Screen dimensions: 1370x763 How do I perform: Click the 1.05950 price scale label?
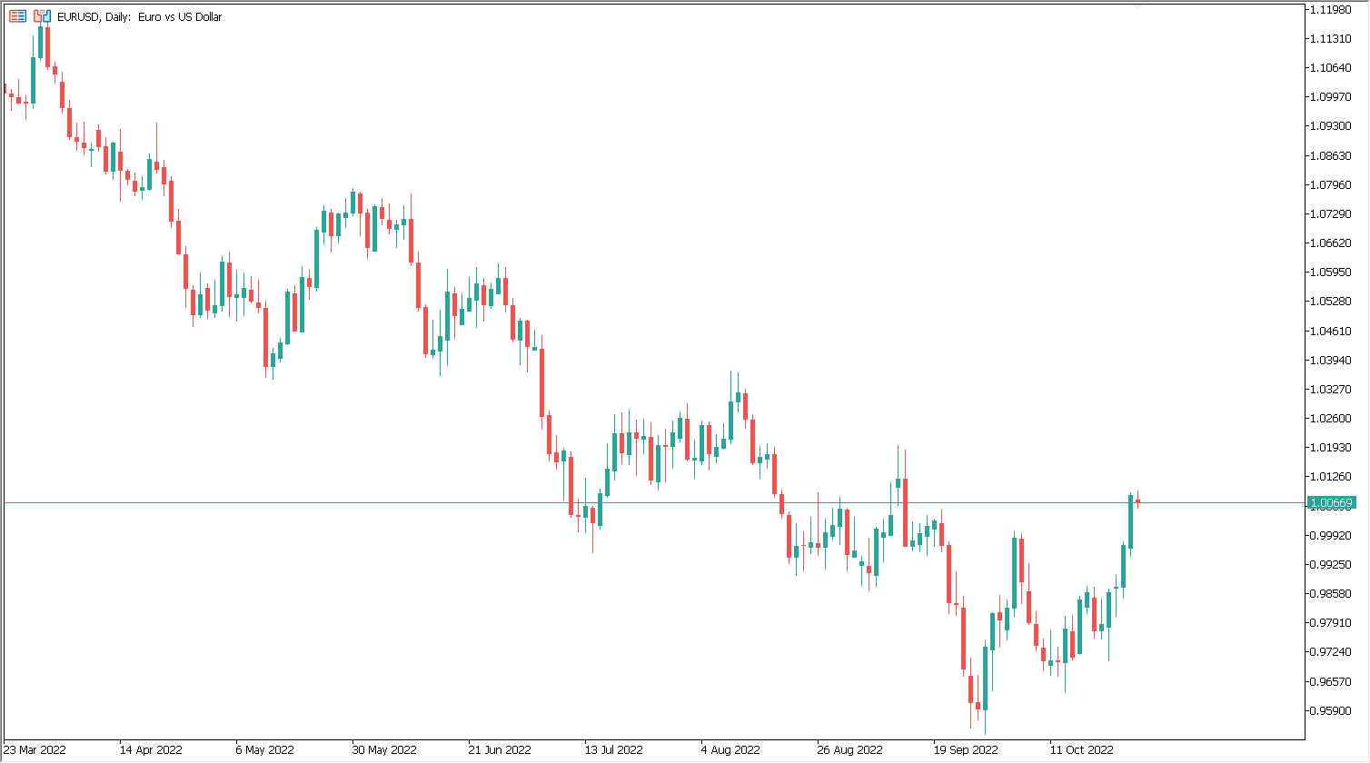tap(1332, 272)
